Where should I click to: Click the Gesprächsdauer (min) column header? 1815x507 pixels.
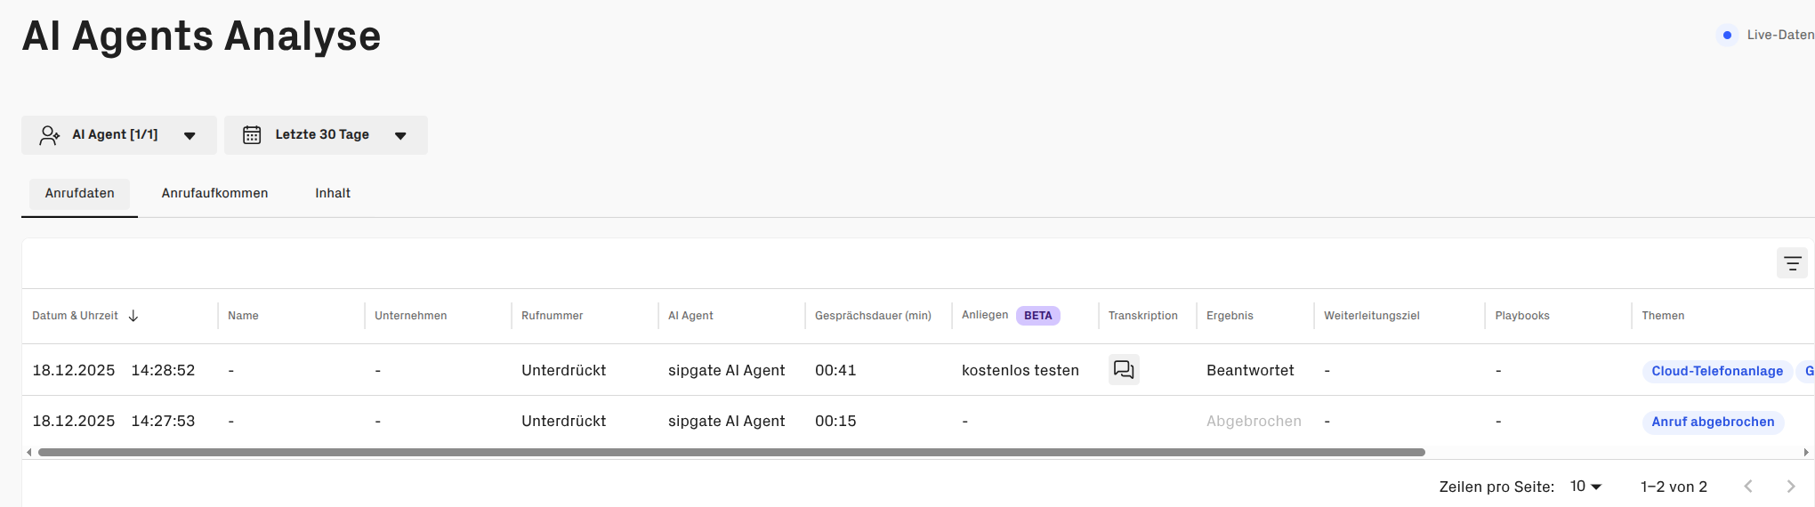(x=873, y=316)
